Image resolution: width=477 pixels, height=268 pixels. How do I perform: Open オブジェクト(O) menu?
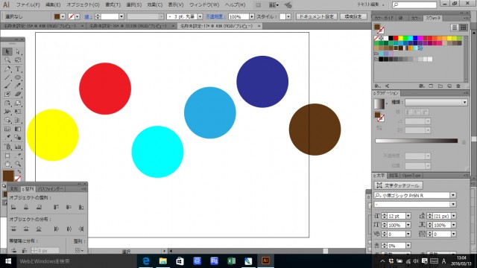point(83,5)
